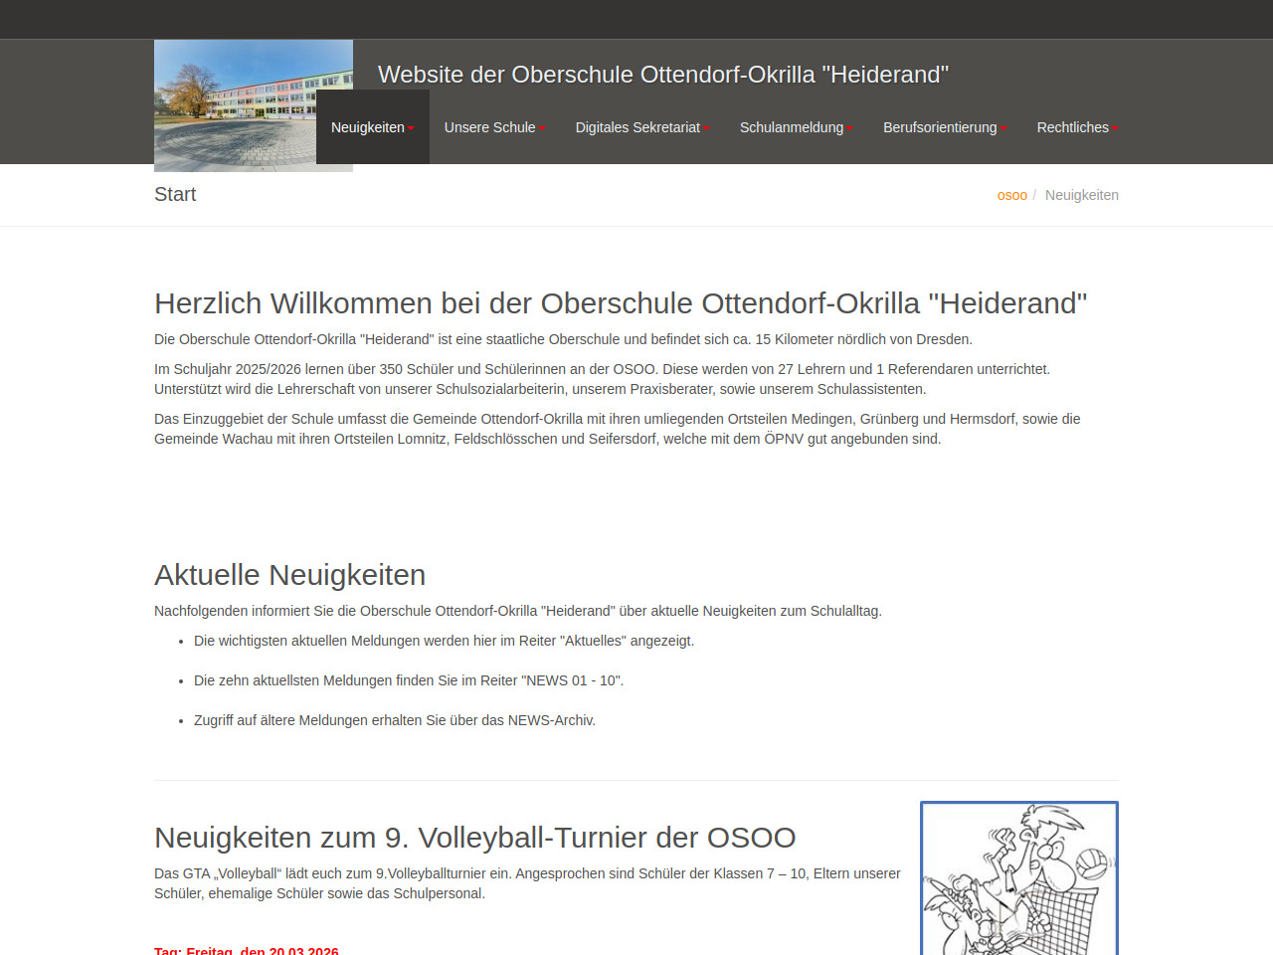Click the NEWS 01 - 10 bullet point
The image size is (1273, 955).
(408, 680)
